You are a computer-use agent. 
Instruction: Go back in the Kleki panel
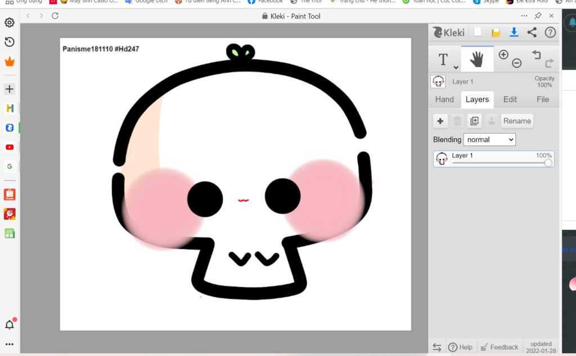click(x=28, y=16)
